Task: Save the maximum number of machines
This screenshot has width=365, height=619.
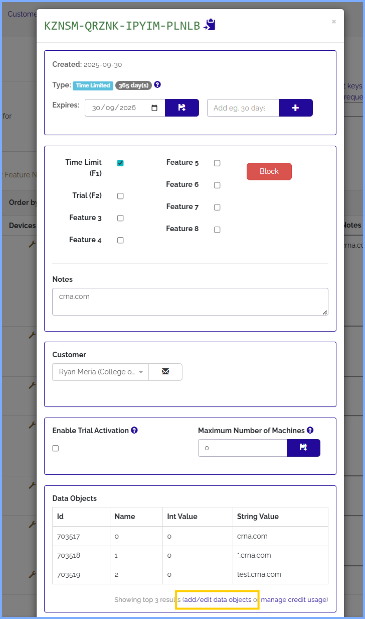Action: point(303,448)
